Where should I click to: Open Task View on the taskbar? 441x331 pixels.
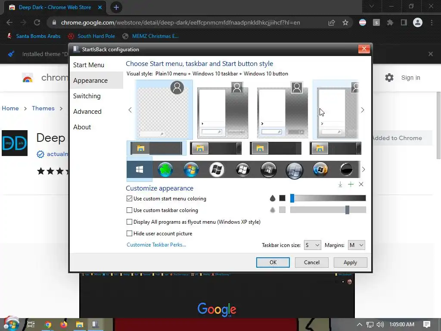click(31, 325)
